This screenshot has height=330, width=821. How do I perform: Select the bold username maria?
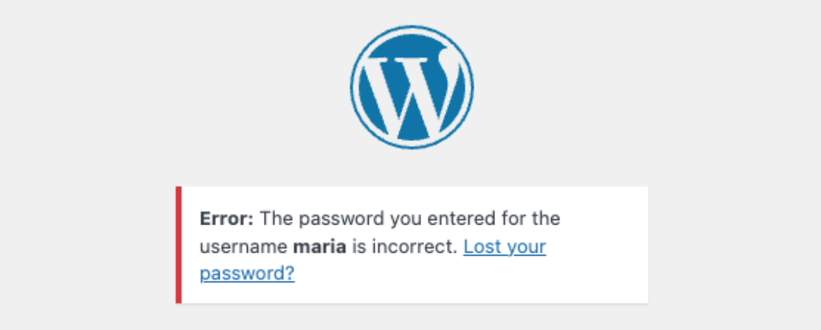[x=319, y=247]
